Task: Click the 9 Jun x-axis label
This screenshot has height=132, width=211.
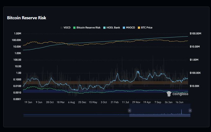Action: click(39, 102)
